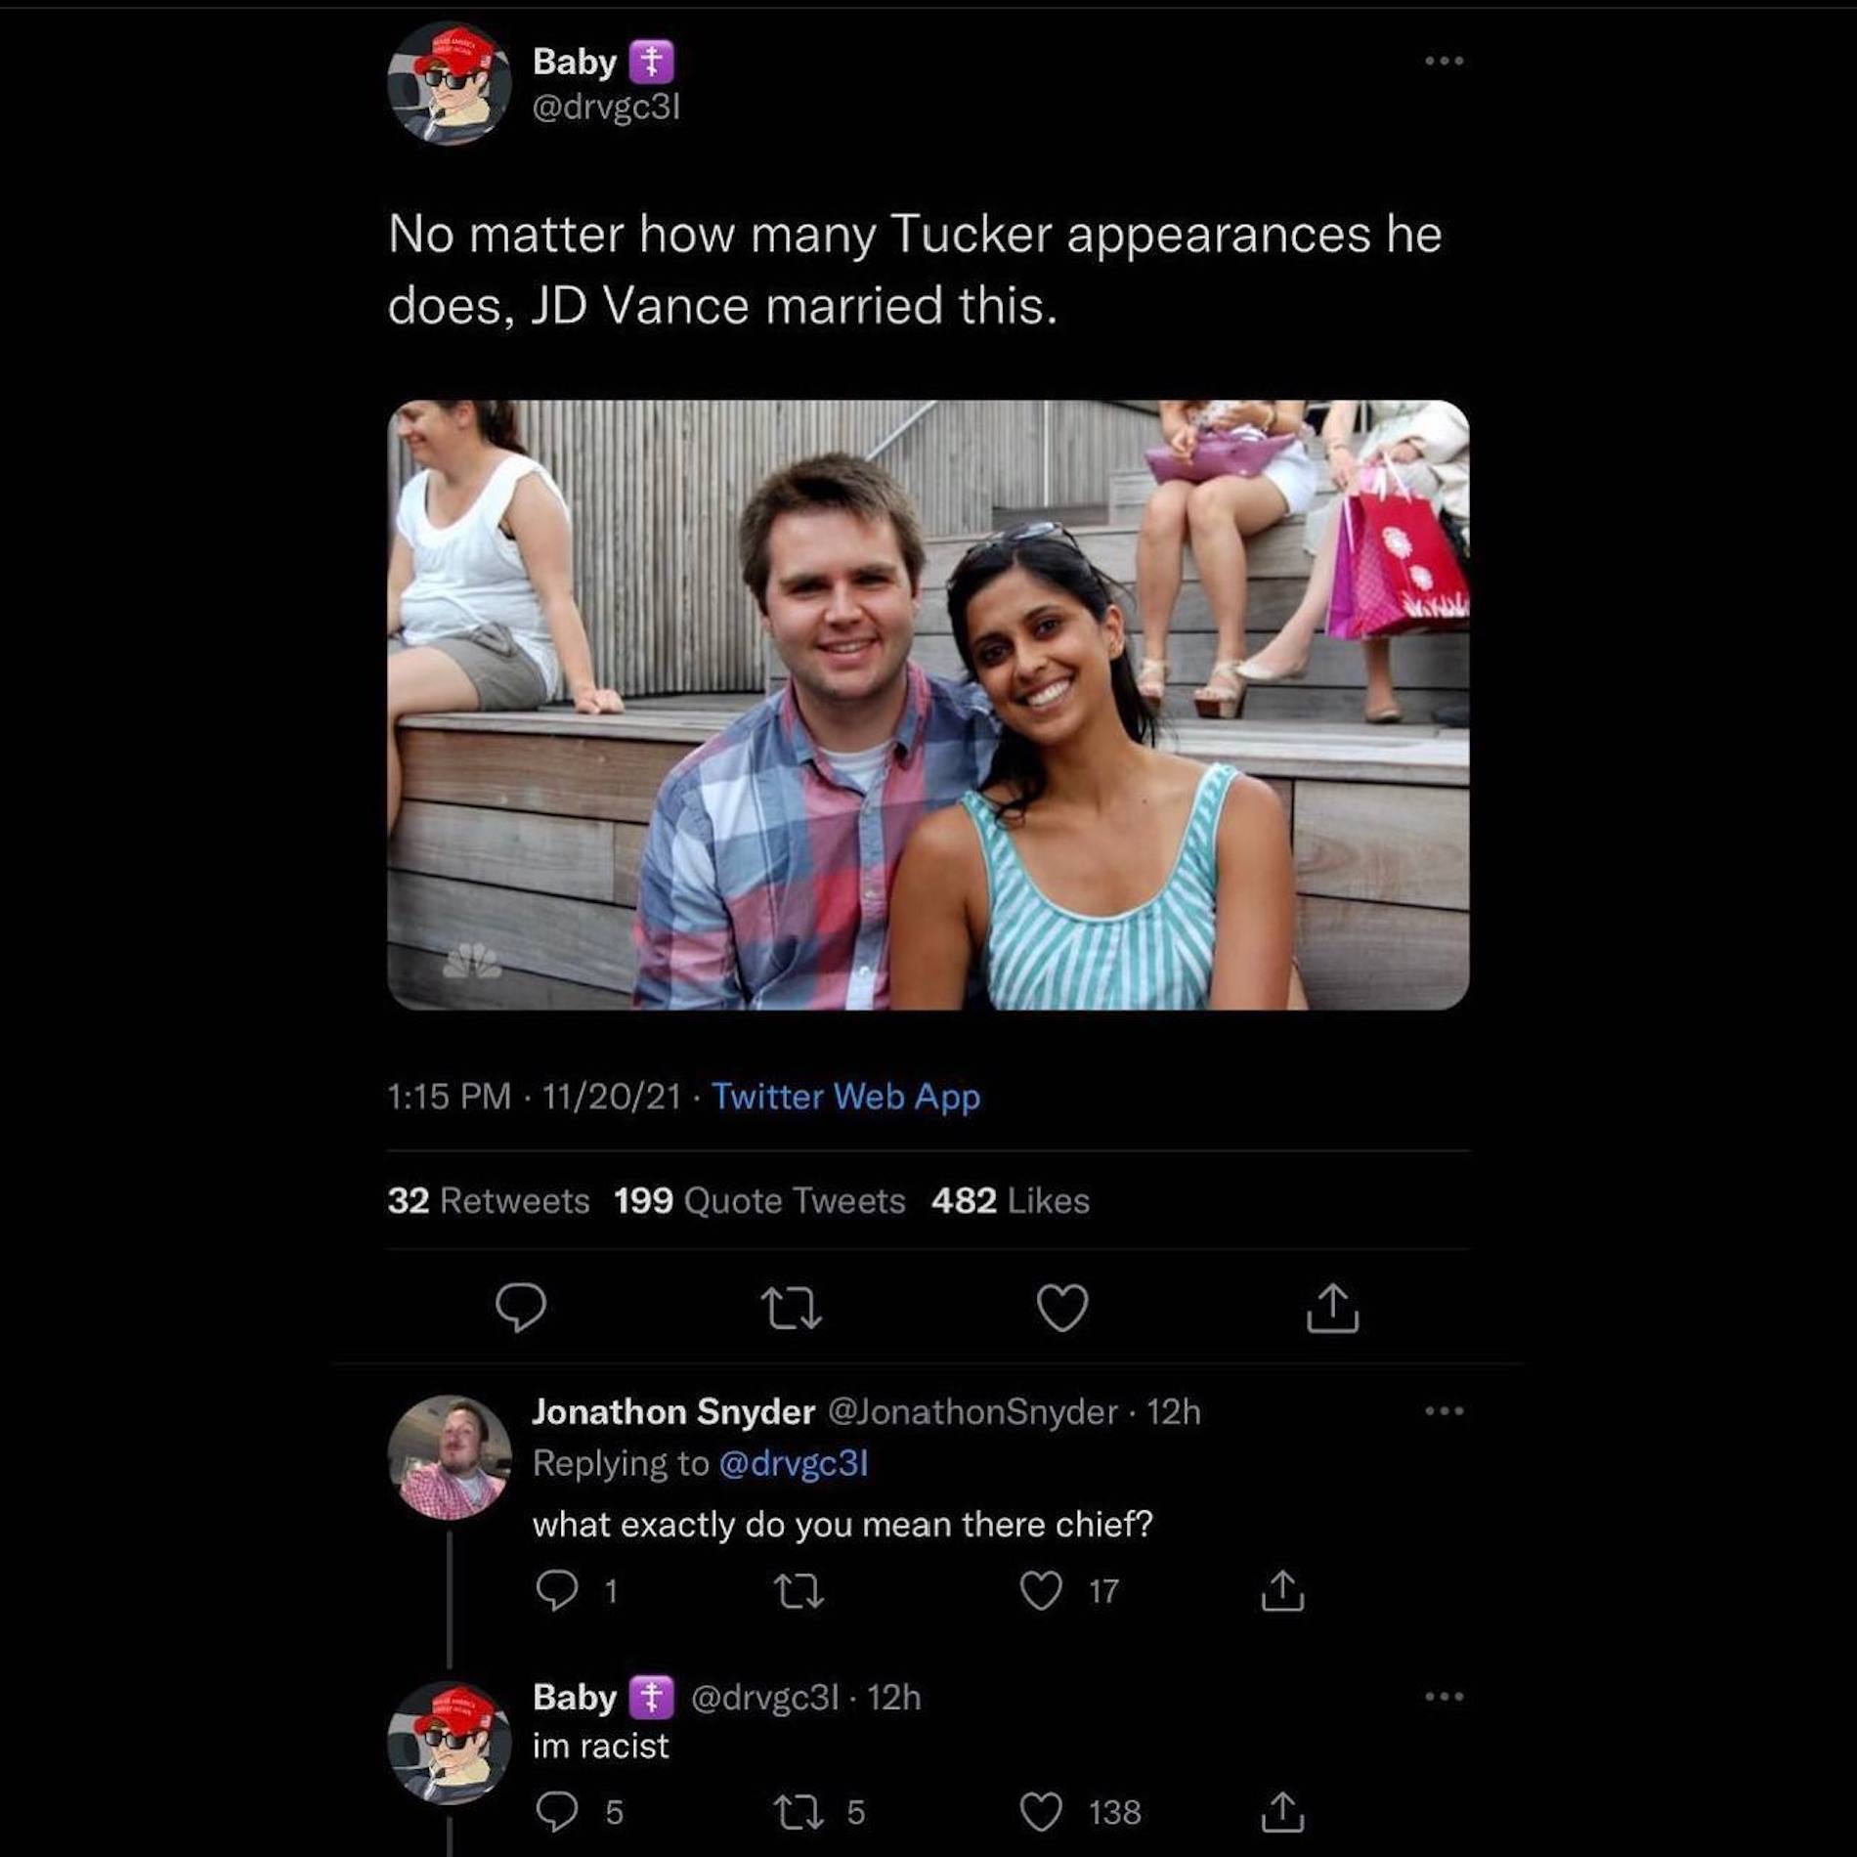This screenshot has height=1857, width=1857.
Task: View the 32 Retweets list
Action: pos(488,1200)
